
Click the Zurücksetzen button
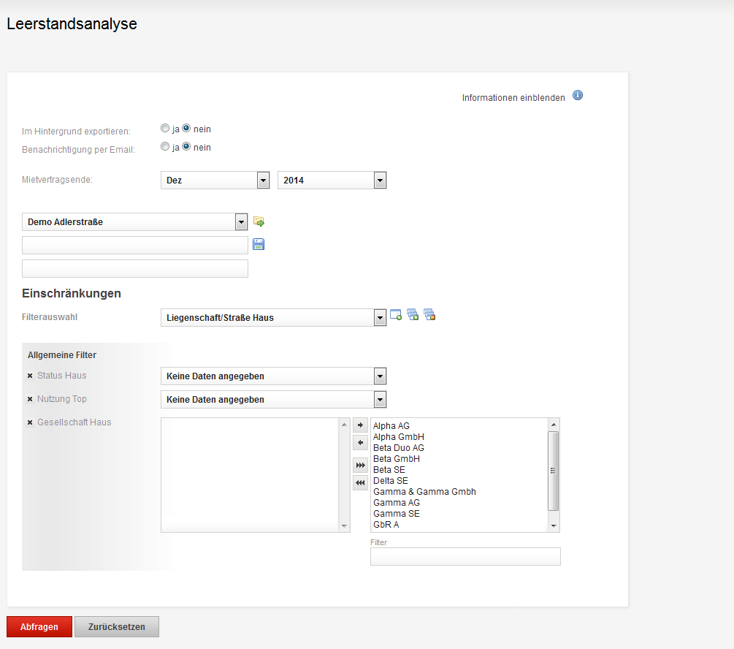(x=117, y=627)
